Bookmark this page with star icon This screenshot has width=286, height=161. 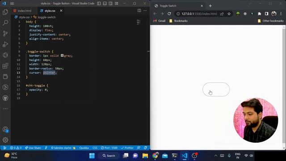(229, 14)
